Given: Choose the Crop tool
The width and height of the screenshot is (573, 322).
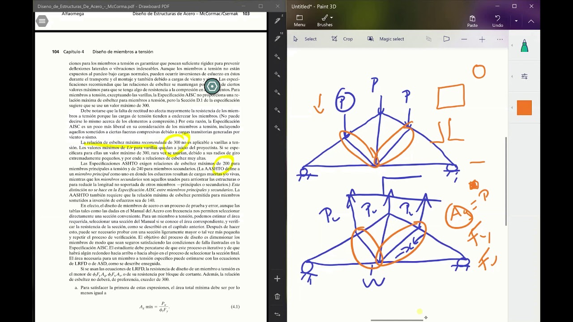Looking at the screenshot, I should point(342,39).
